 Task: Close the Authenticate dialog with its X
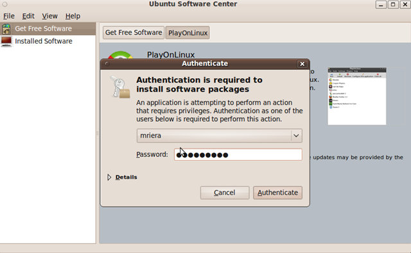click(x=302, y=64)
